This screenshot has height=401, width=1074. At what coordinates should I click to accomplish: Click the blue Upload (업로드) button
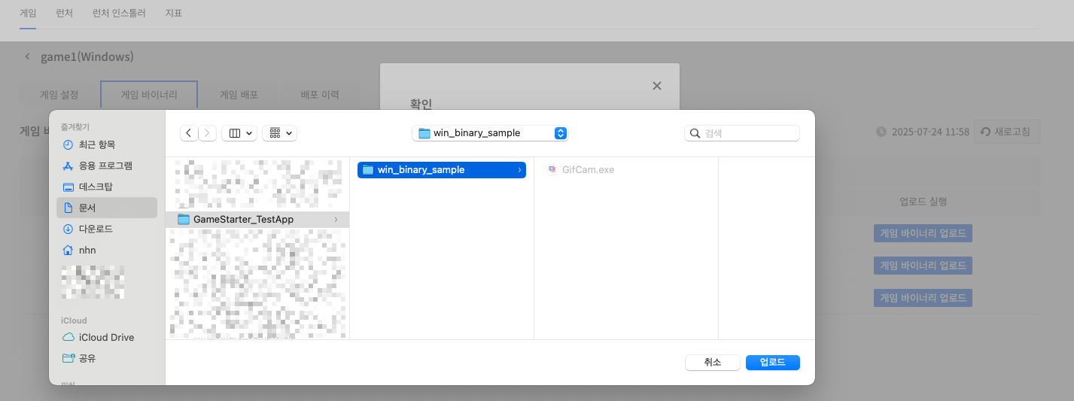tap(772, 363)
